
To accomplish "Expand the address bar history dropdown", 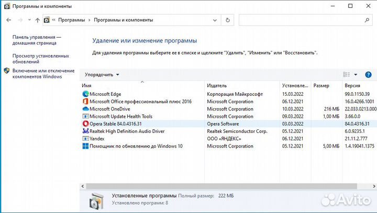I will tap(215, 20).
